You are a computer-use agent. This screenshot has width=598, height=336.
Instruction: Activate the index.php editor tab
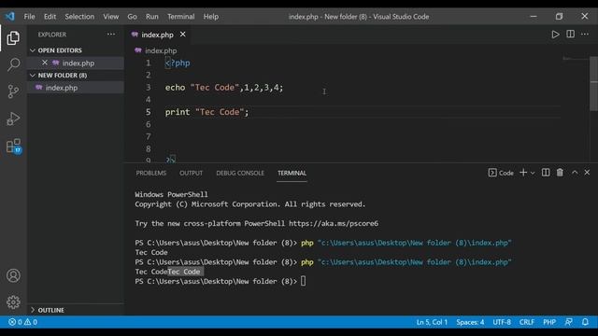(x=157, y=35)
